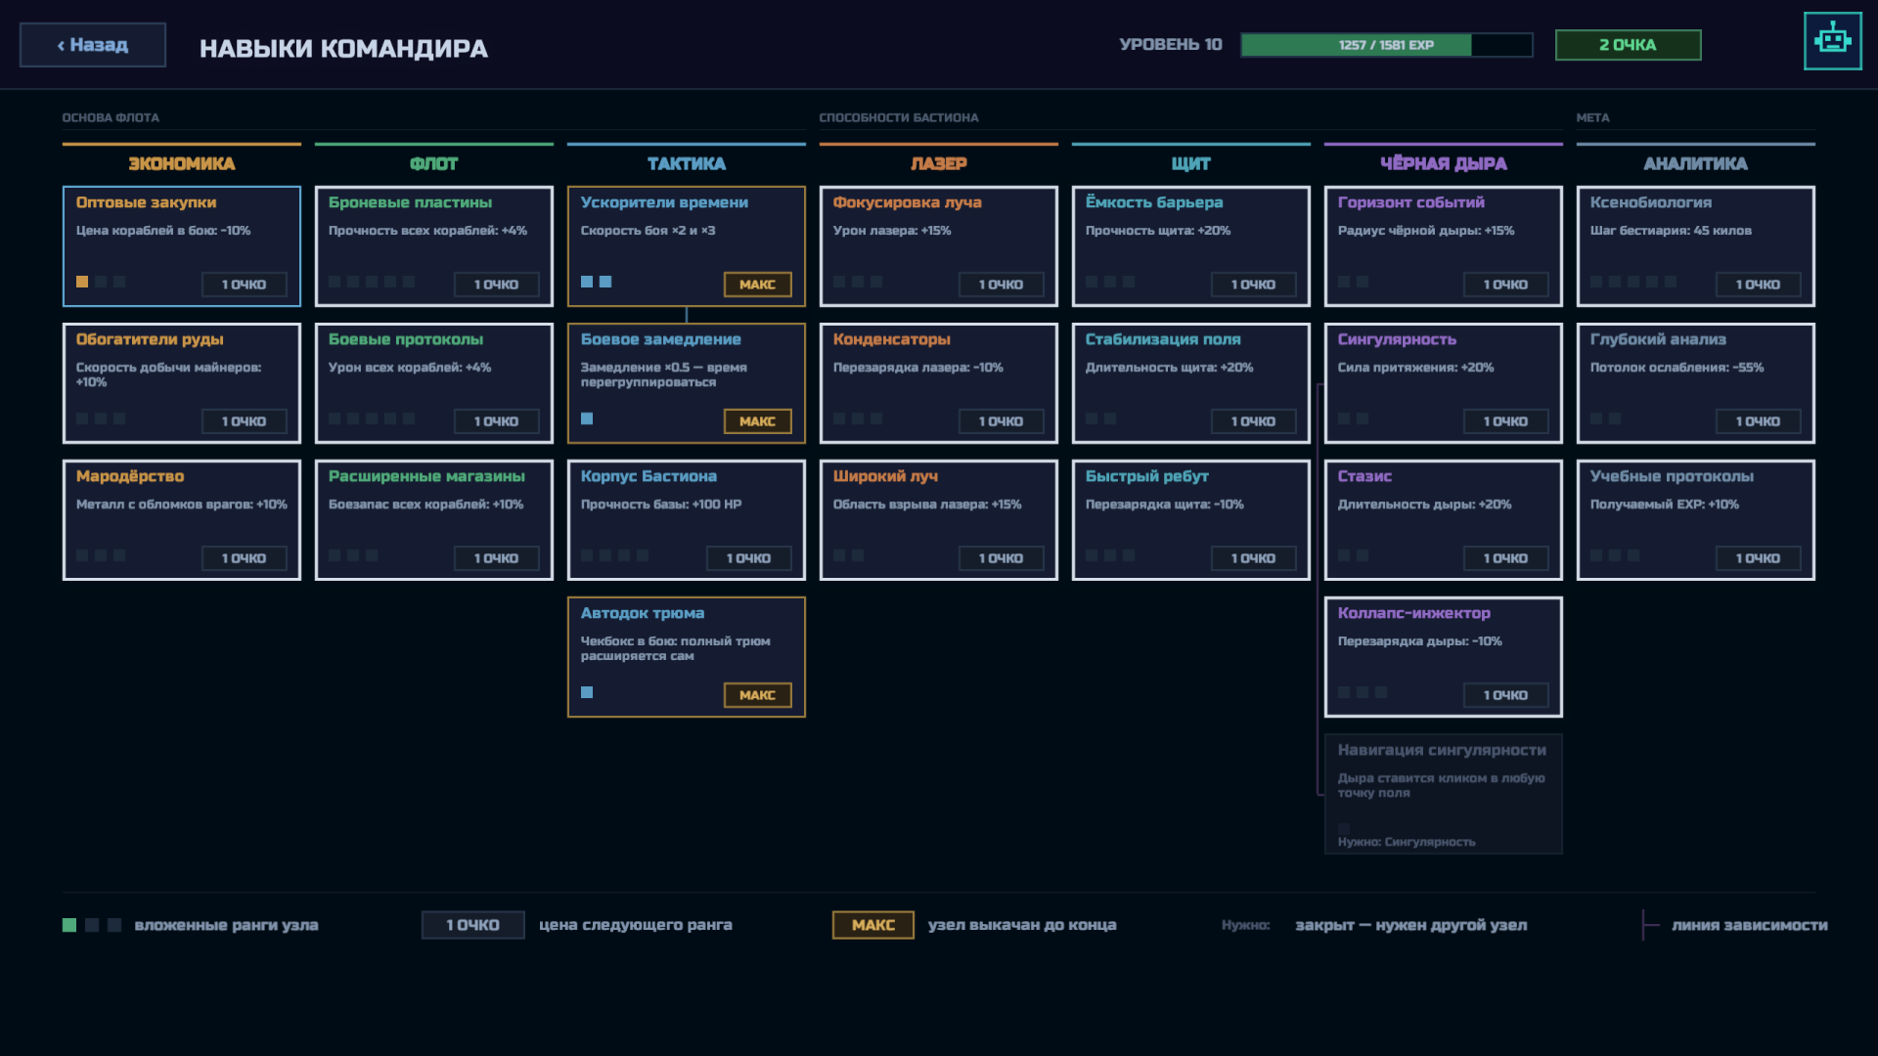Buy a rank of Расширенные магазины for 1 ОЧКО
This screenshot has width=1878, height=1056.
pyautogui.click(x=496, y=558)
